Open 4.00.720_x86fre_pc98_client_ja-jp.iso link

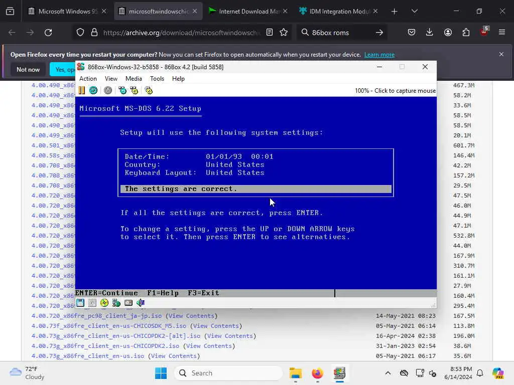96,316
